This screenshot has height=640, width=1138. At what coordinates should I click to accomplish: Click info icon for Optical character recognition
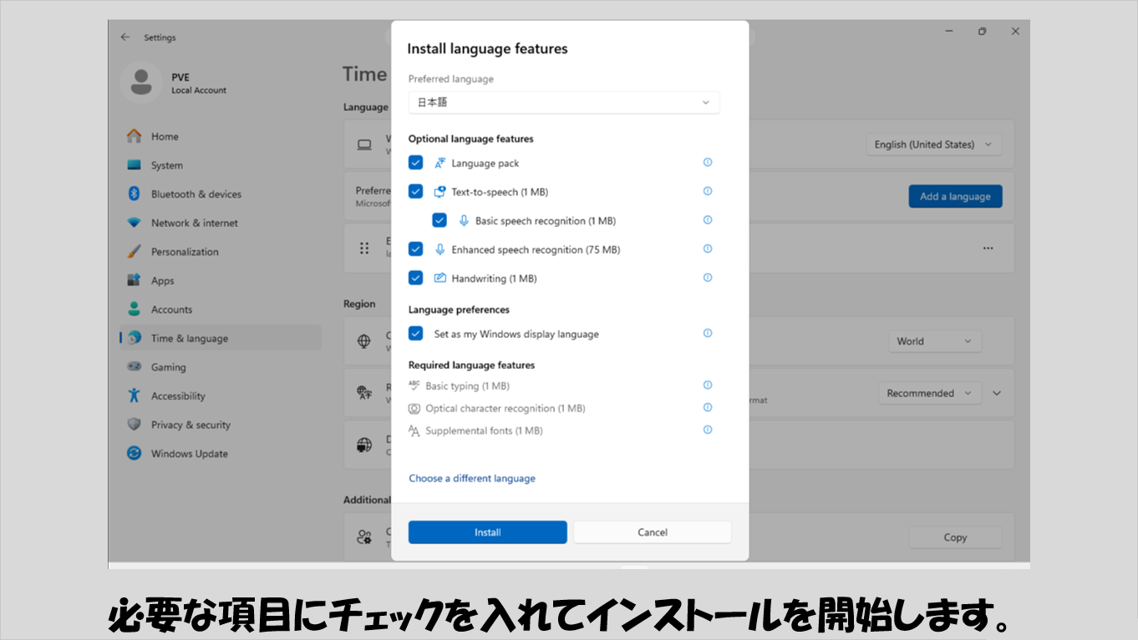[x=708, y=408]
